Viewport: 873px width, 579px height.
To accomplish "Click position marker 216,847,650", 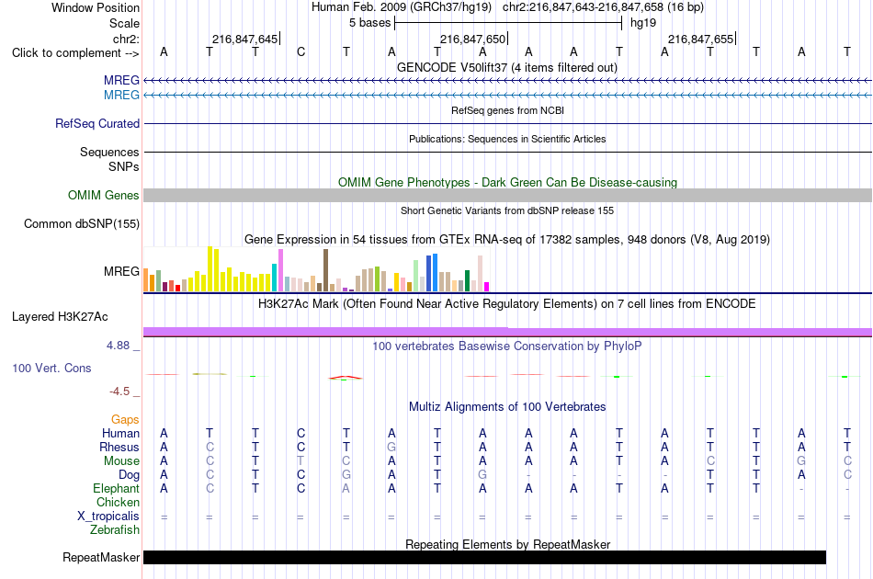I will tap(473, 39).
